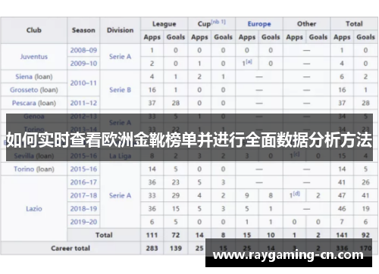The height and width of the screenshot is (274, 379).
Task: Open the 2009–10 season link
Action: click(x=83, y=64)
